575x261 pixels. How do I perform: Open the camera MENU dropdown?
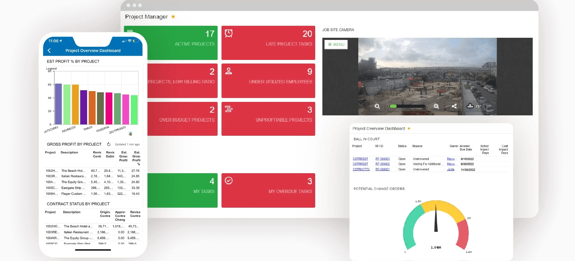click(x=336, y=44)
